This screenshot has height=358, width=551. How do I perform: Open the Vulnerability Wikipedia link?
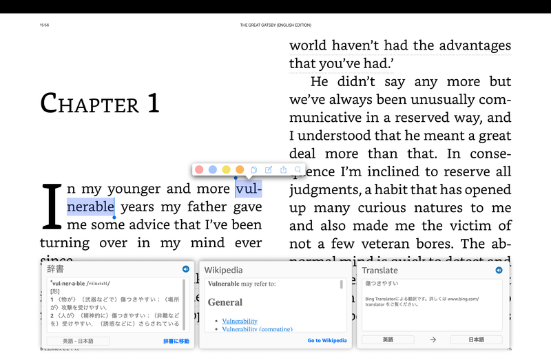[x=240, y=321]
